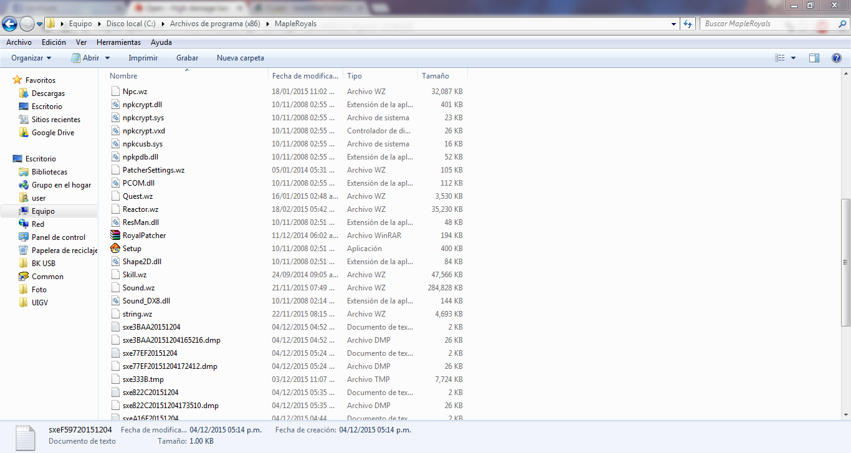The image size is (851, 453).
Task: Open the recent locations dropdown arrow
Action: tap(40, 24)
